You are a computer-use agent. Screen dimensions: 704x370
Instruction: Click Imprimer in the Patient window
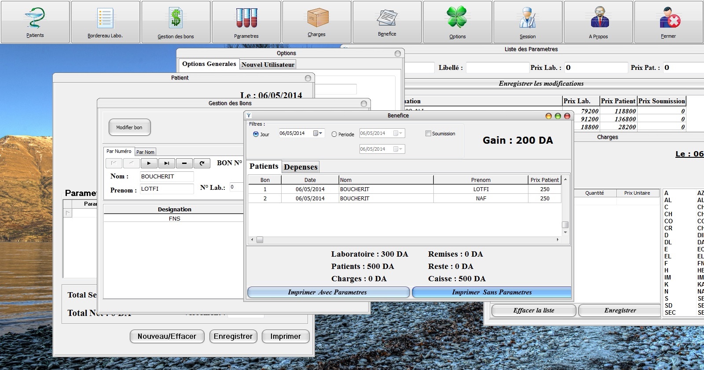(286, 337)
